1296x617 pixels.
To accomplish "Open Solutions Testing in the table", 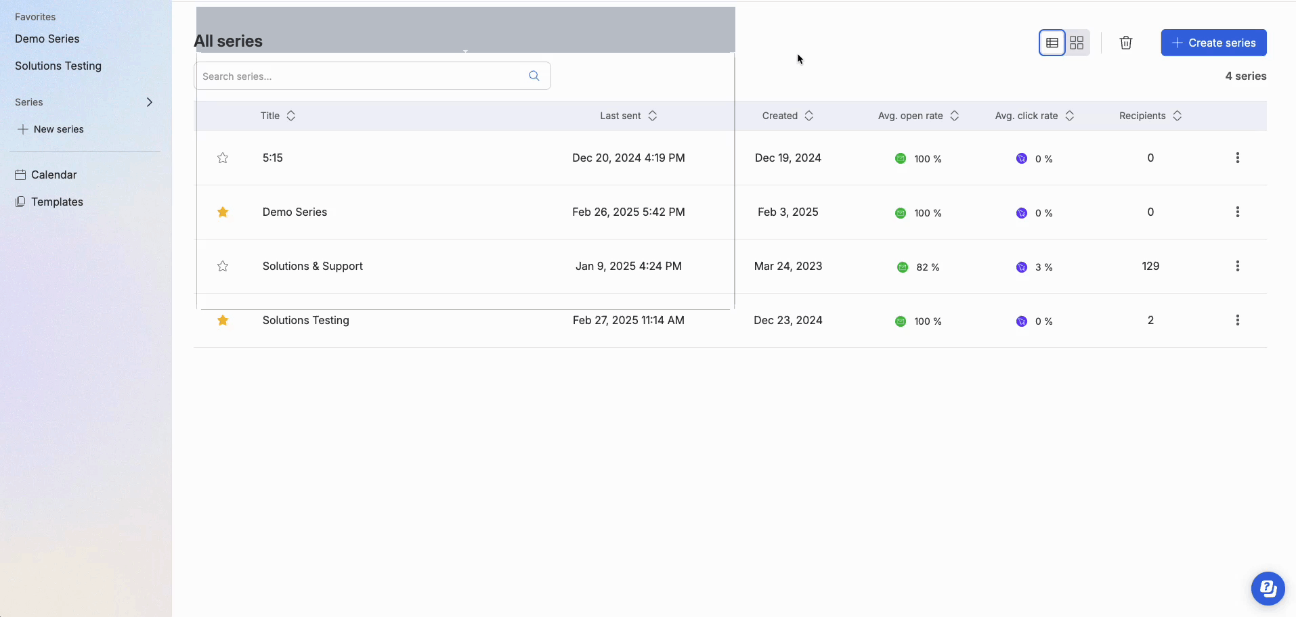I will coord(306,320).
